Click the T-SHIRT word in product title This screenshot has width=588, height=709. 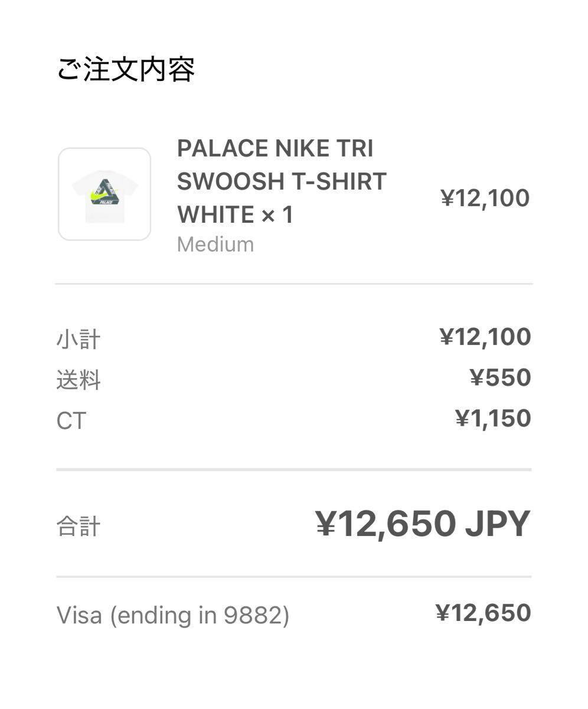click(x=332, y=182)
